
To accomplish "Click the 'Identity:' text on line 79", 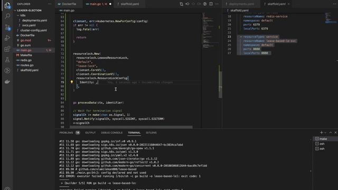I will (87, 82).
